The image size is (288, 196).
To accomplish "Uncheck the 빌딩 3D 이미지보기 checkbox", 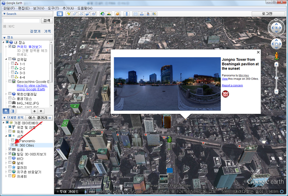I will (x=10, y=153).
